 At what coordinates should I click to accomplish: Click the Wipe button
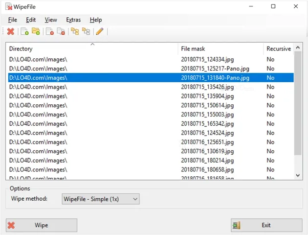click(x=42, y=225)
